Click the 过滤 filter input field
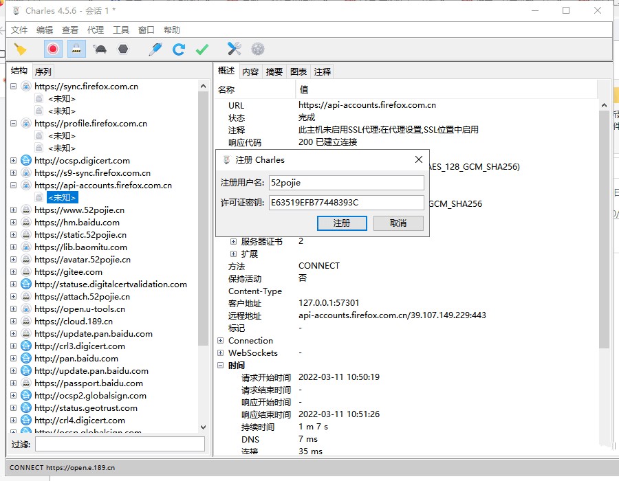619x481 pixels. (120, 444)
